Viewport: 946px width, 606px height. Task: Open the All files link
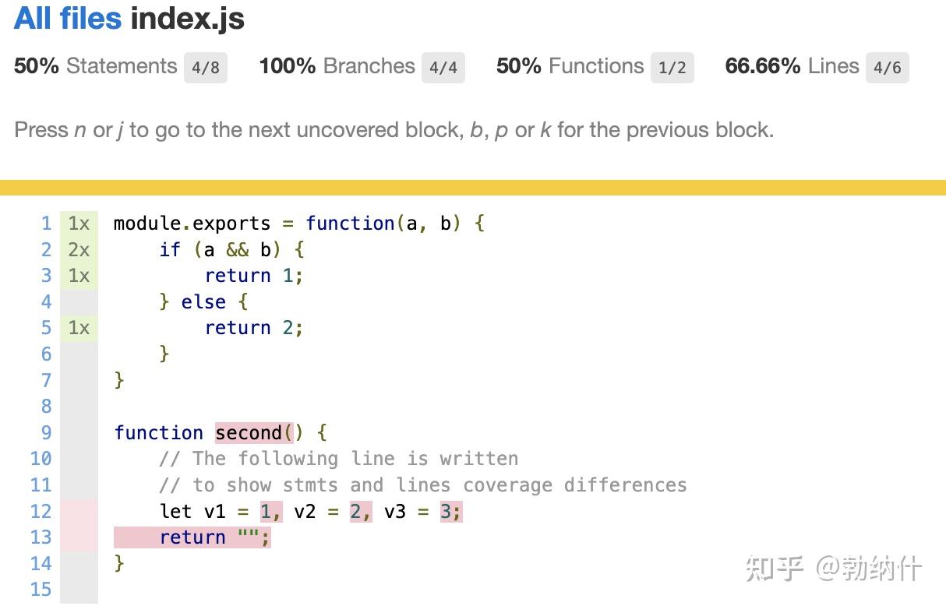tap(68, 19)
